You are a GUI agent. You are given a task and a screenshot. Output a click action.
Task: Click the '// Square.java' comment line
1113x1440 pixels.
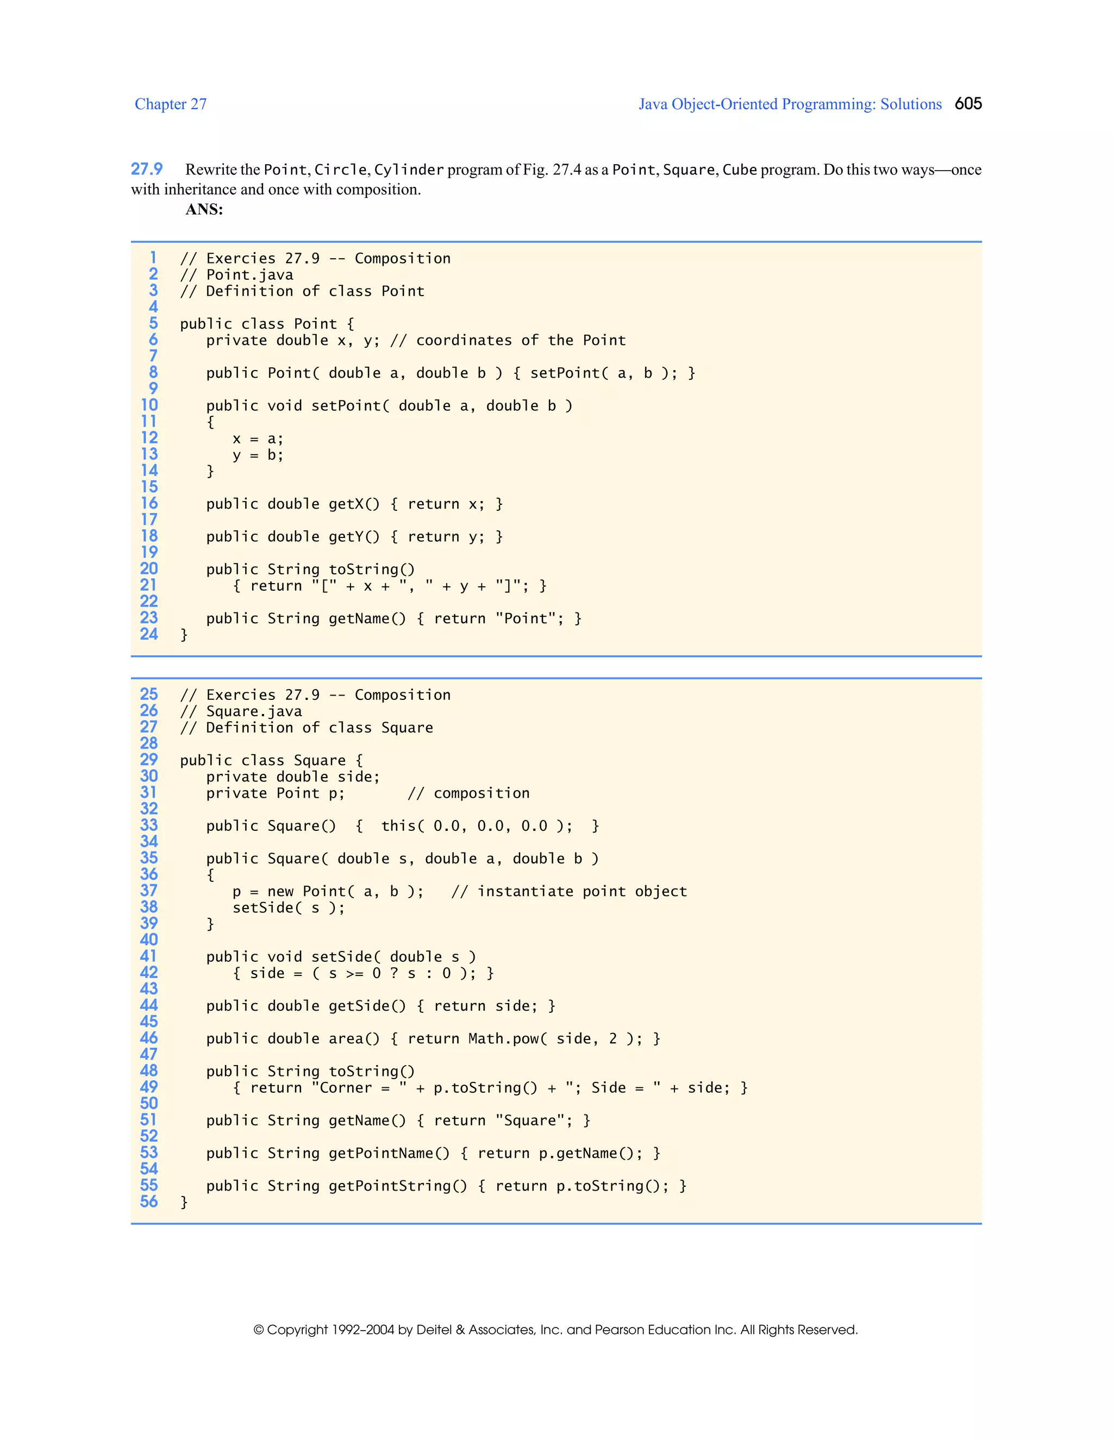pyautogui.click(x=241, y=711)
